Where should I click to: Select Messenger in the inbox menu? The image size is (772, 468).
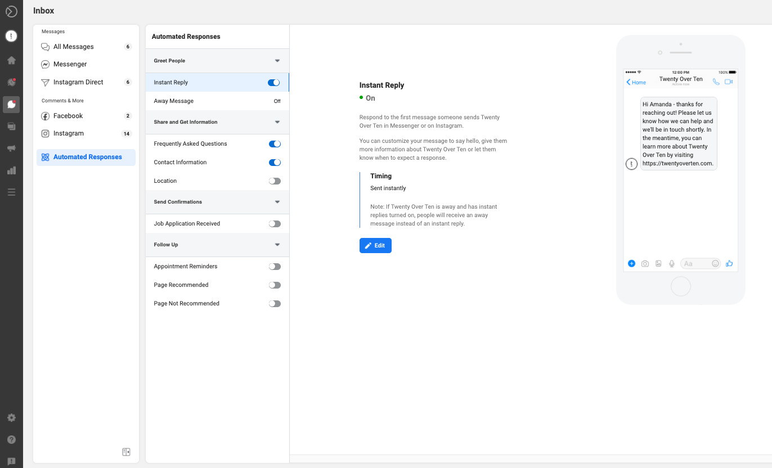click(x=86, y=64)
